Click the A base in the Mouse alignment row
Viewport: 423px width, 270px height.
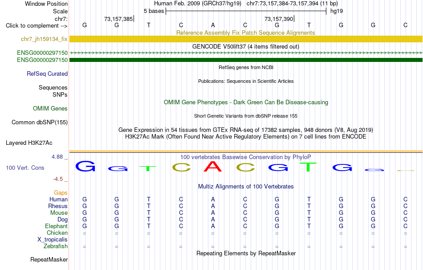point(213,213)
